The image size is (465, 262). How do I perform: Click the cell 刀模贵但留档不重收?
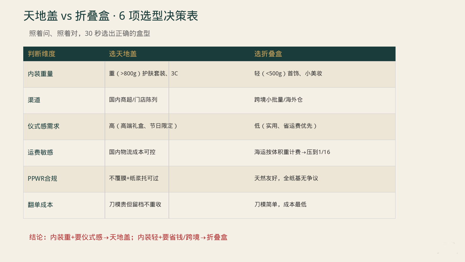point(135,205)
